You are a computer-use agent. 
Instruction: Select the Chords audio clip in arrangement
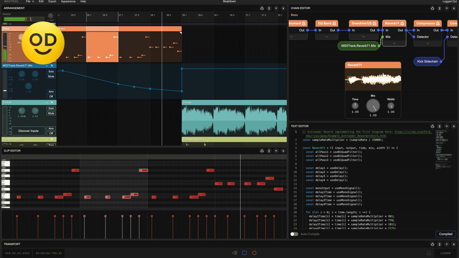[234, 118]
